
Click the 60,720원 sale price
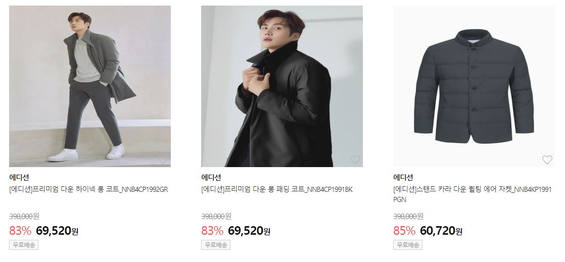coord(441,231)
